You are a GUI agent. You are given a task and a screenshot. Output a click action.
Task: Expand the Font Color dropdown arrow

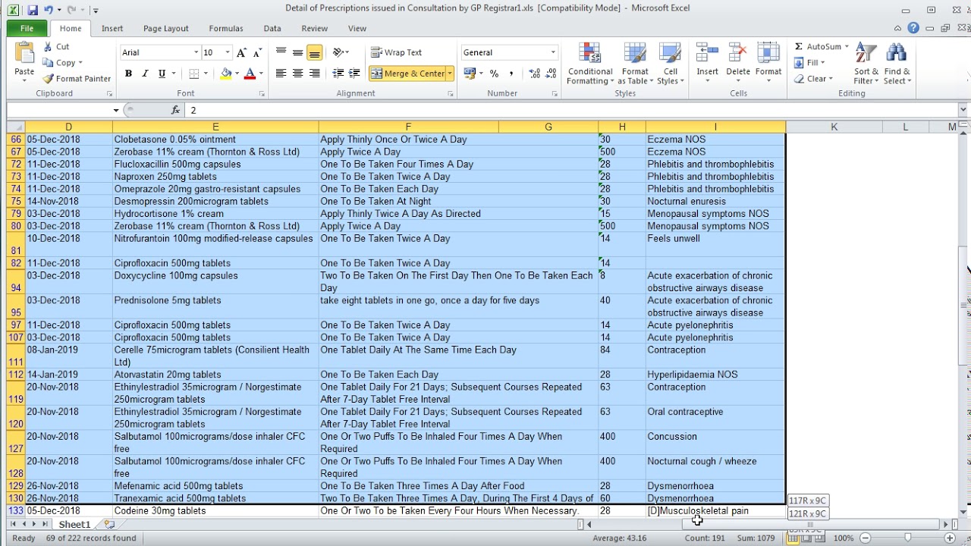[x=261, y=74]
